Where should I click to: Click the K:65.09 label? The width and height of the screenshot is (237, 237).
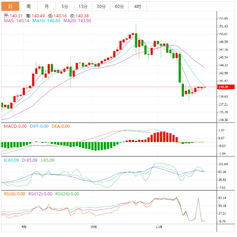(x=11, y=160)
